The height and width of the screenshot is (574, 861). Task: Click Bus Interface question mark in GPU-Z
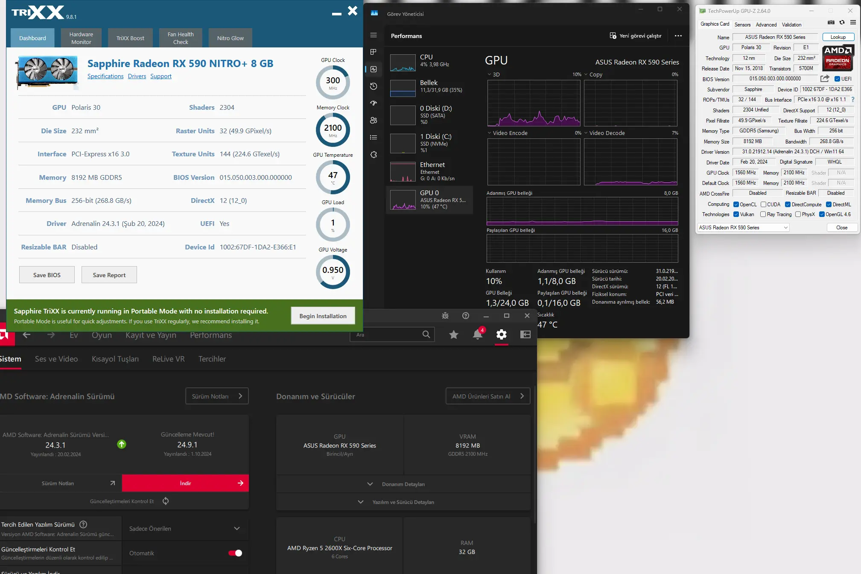click(x=853, y=100)
